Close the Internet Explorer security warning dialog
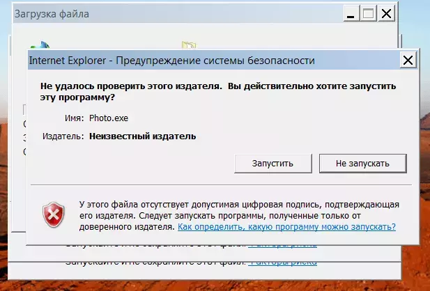The height and width of the screenshot is (291, 430). click(408, 61)
